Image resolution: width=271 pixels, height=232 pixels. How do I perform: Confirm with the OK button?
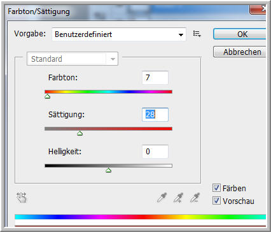240,34
